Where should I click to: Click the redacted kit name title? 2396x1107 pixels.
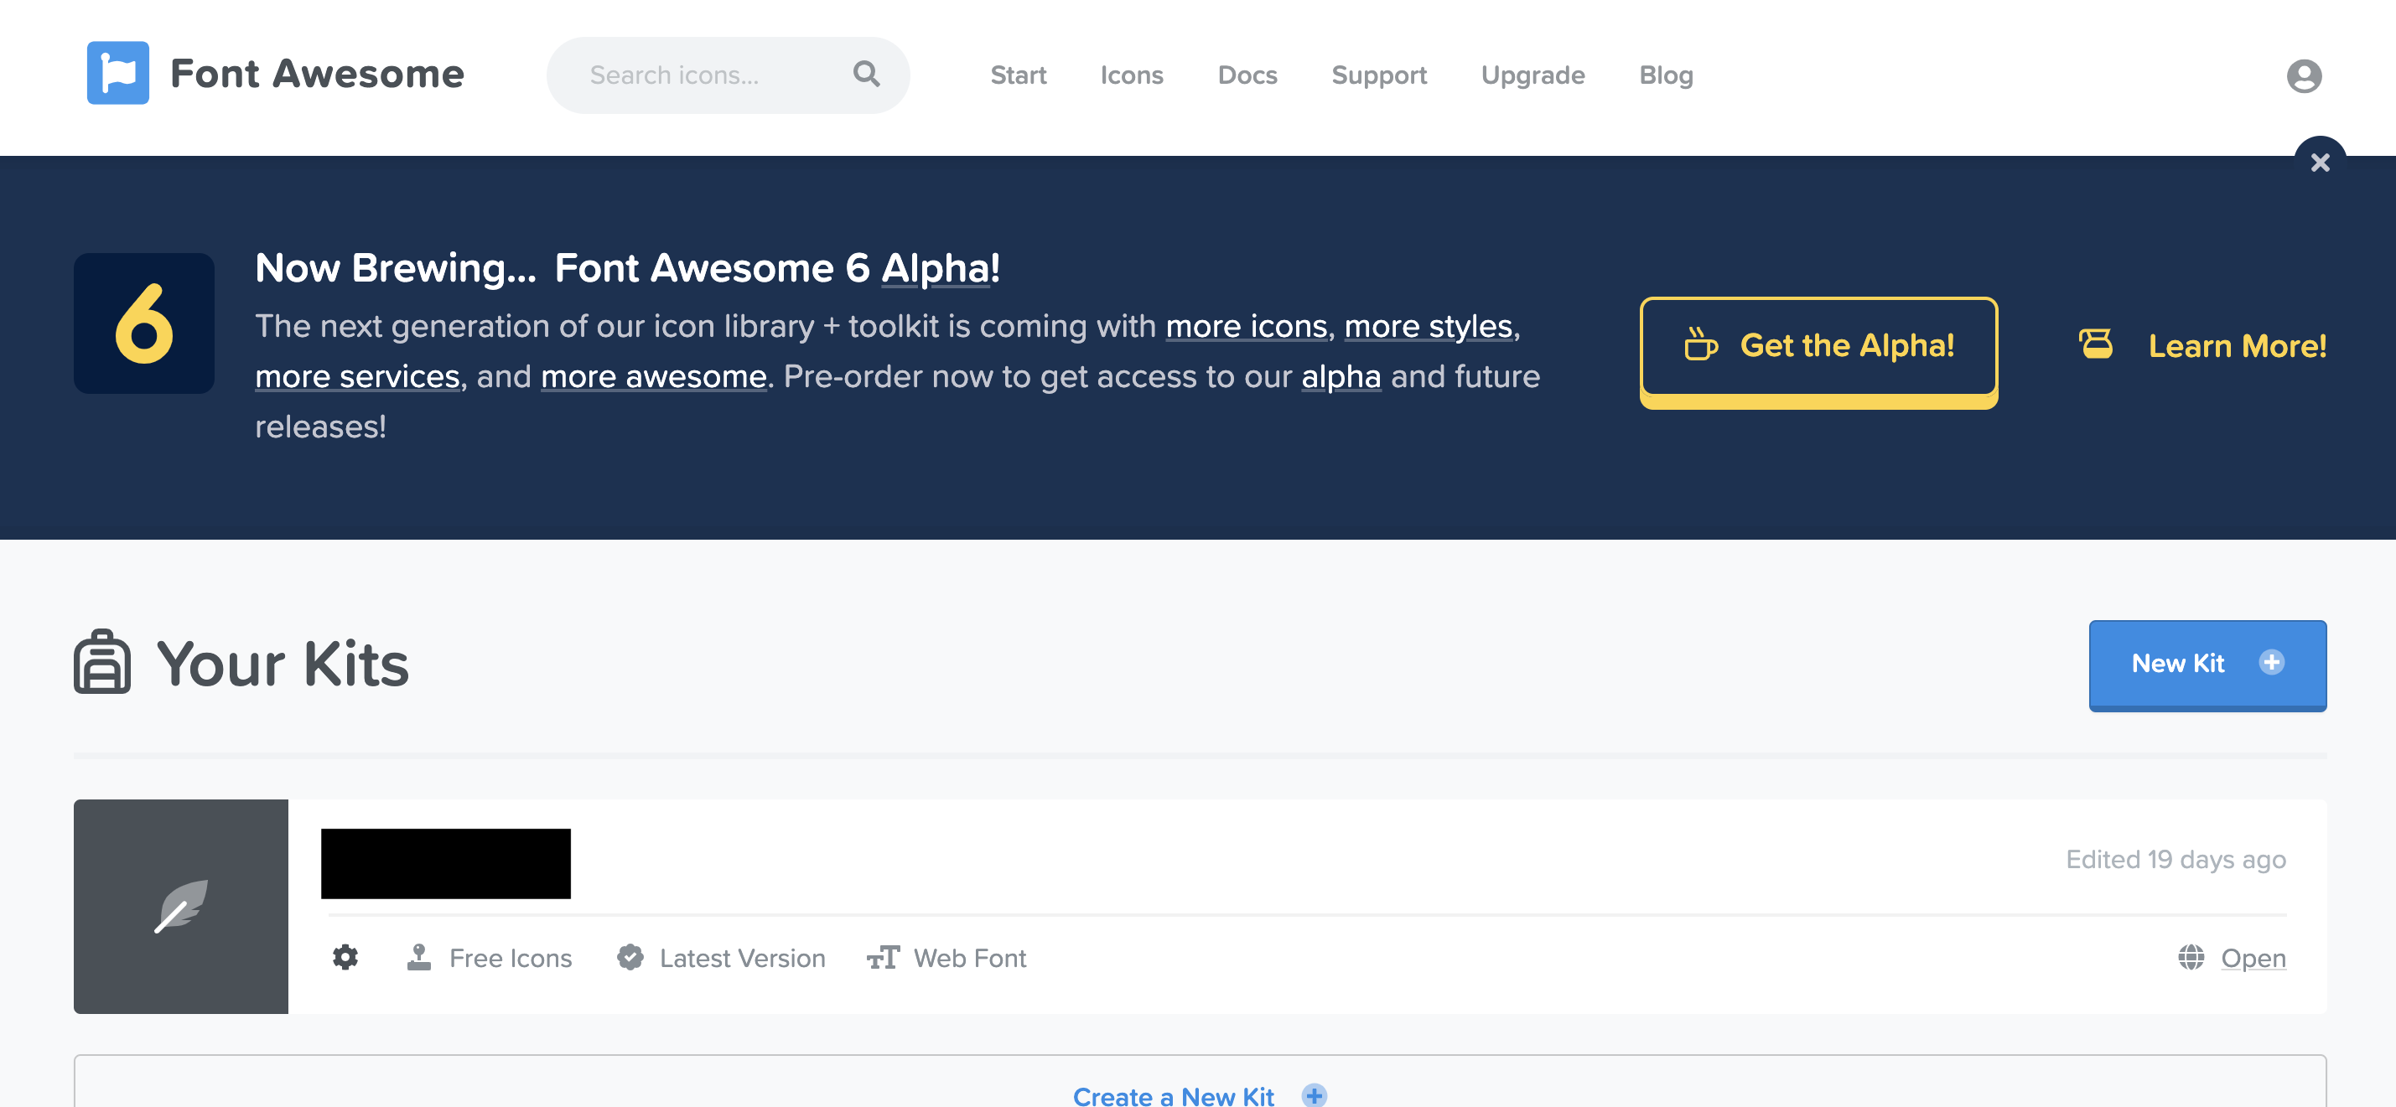point(445,863)
